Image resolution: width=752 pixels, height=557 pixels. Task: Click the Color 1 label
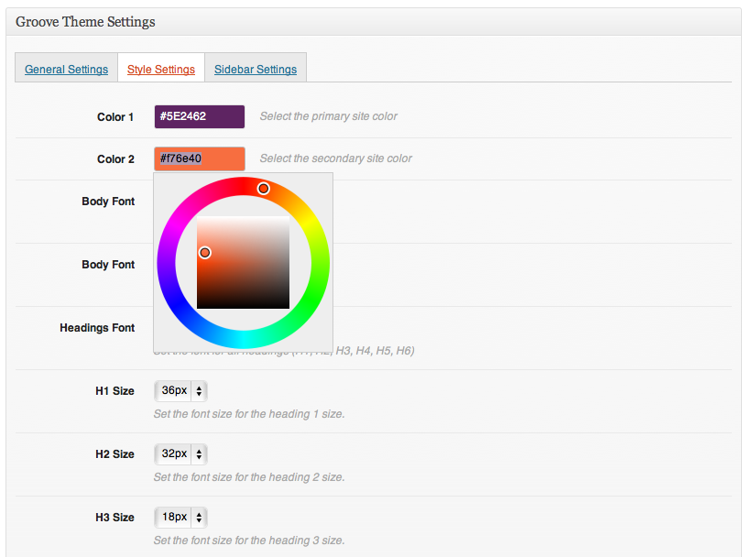pos(115,117)
